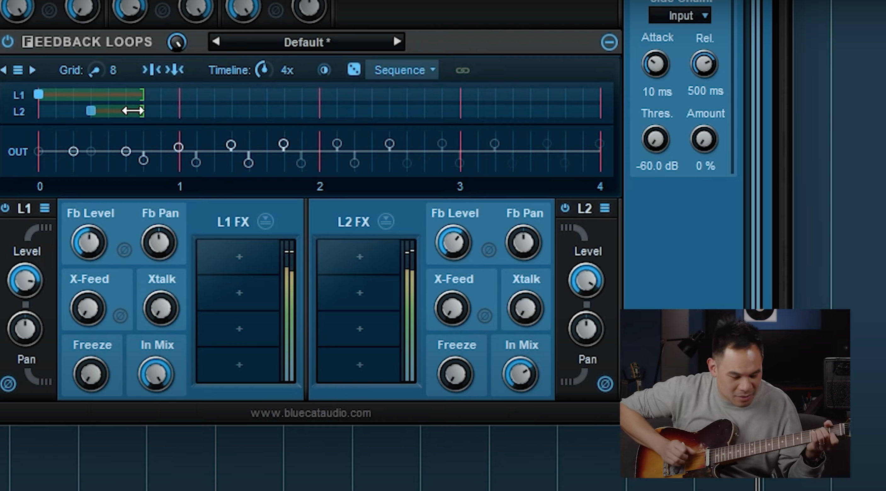886x491 pixels.
Task: Go to previous preset arrow
Action: [216, 42]
